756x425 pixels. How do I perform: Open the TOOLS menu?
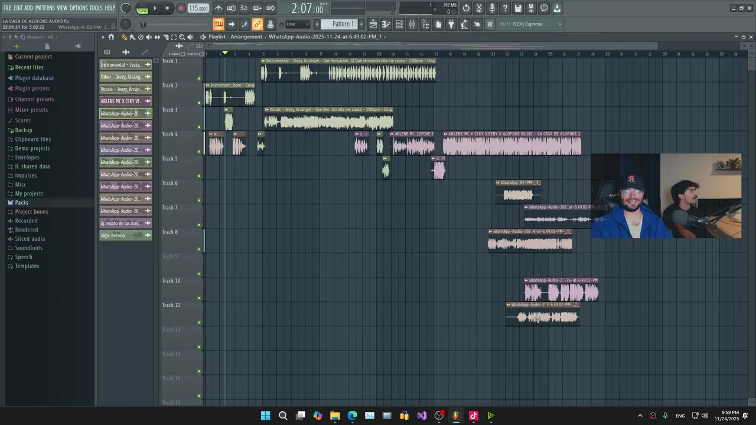pos(96,8)
